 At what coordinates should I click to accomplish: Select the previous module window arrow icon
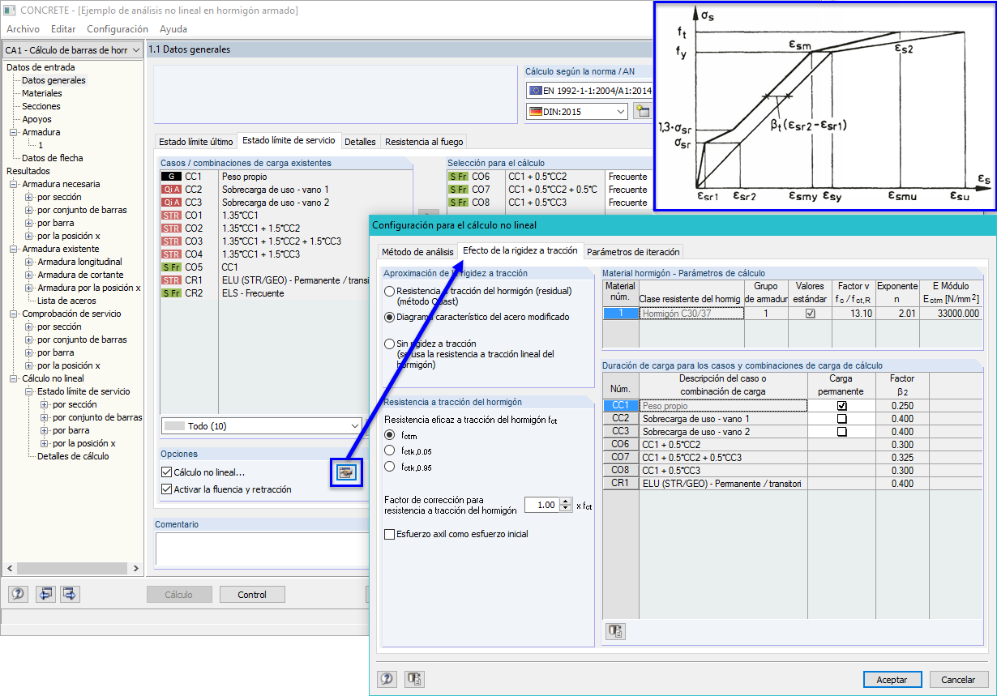click(x=45, y=594)
